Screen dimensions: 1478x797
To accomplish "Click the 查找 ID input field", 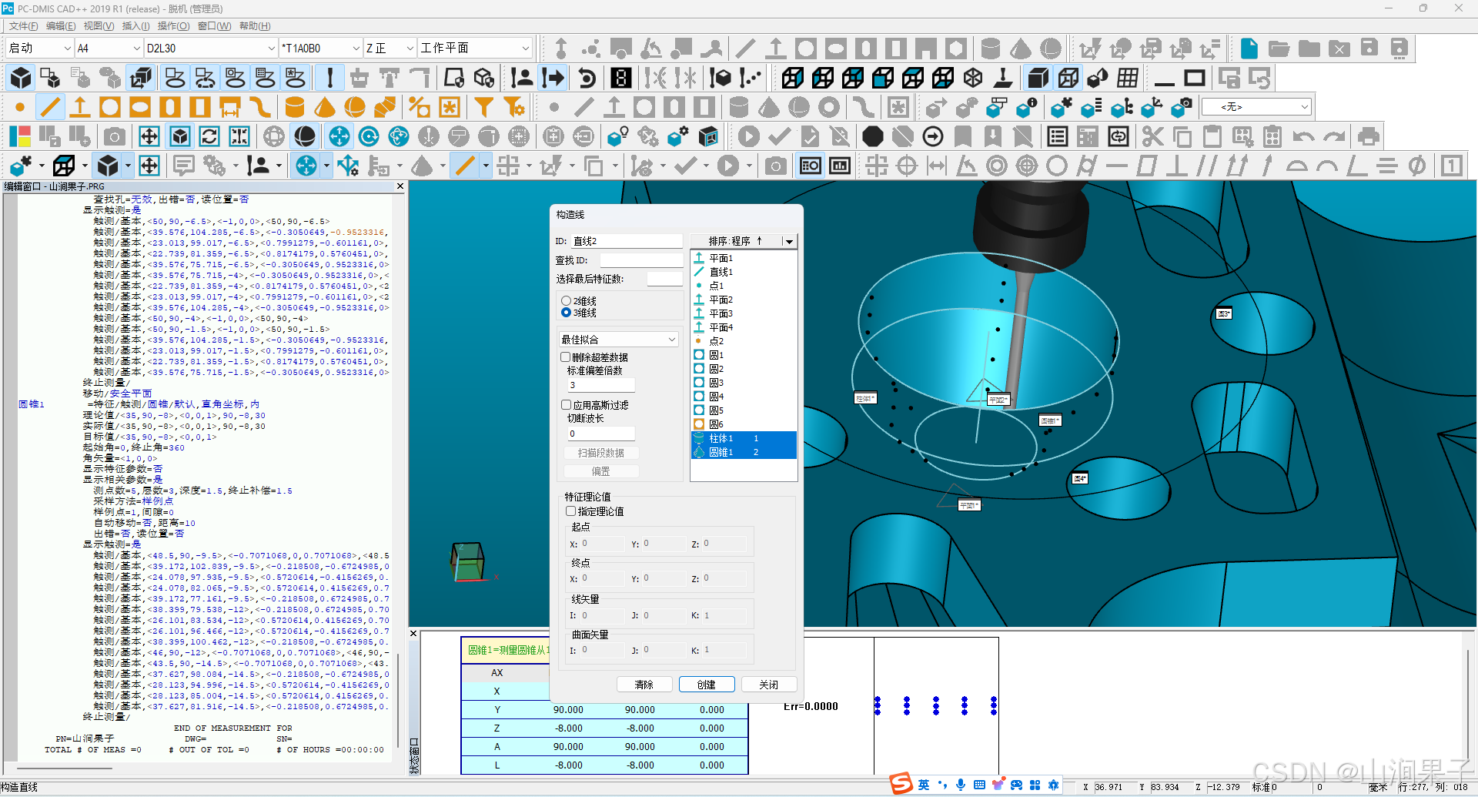I will tap(641, 260).
